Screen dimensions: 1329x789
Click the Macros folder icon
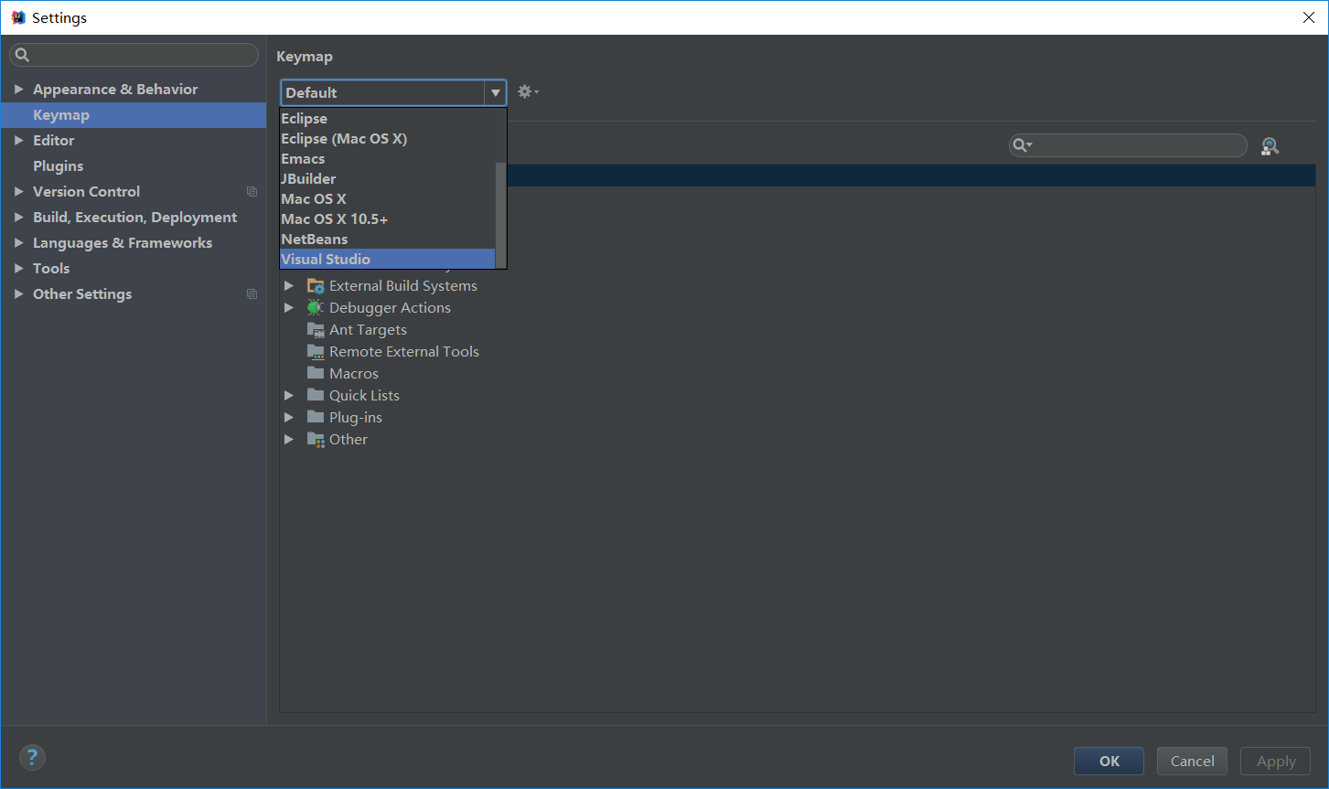click(x=316, y=373)
